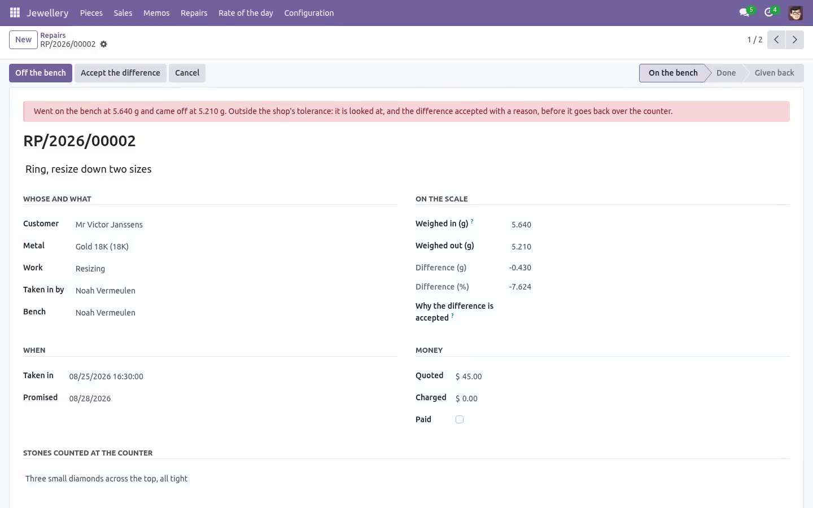Viewport: 813px width, 508px height.
Task: Select the Done status stage
Action: point(726,73)
